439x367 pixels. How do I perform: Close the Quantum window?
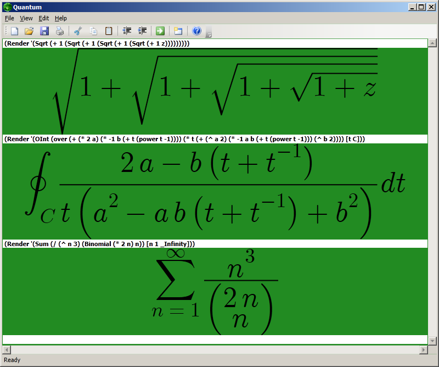[x=431, y=7]
